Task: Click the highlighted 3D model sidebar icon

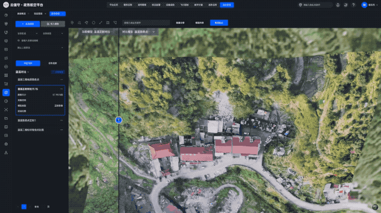Action: pos(6,93)
